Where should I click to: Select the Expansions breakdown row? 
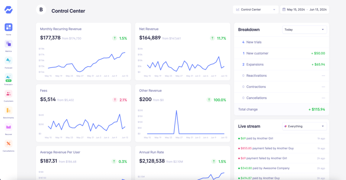click(282, 64)
